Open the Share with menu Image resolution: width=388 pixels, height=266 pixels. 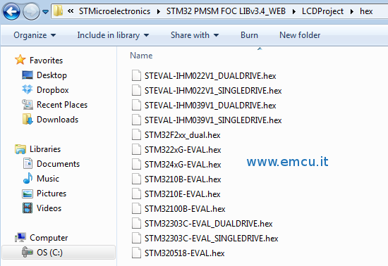click(195, 35)
